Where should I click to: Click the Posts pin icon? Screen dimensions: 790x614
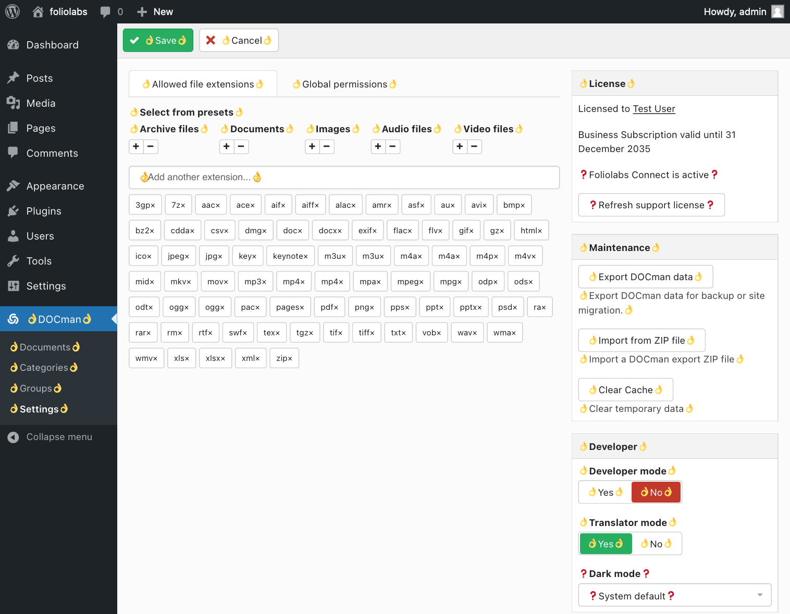point(14,78)
